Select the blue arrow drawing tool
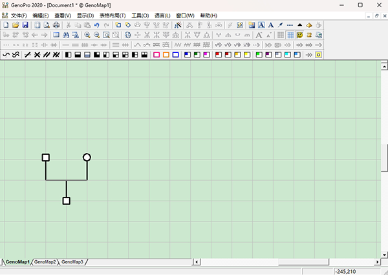Viewport: 388px width, 275px height. [281, 25]
